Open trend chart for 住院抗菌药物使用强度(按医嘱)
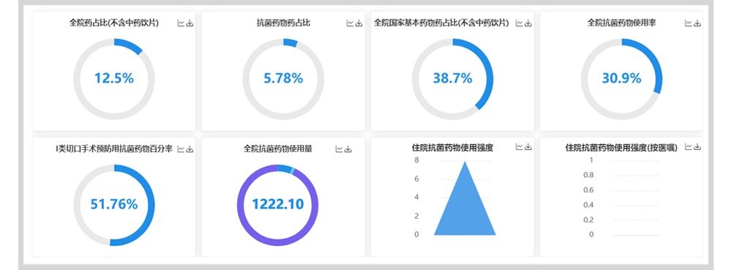The image size is (732, 270). tap(689, 147)
